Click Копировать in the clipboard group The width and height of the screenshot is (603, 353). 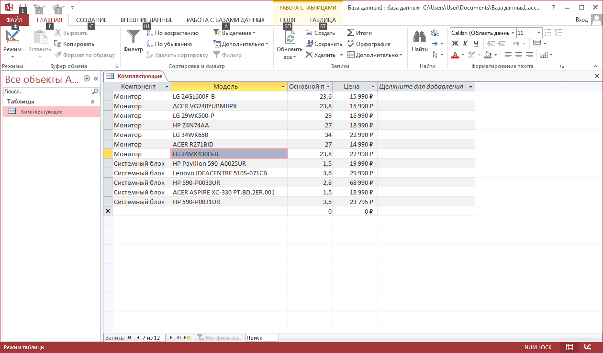[74, 44]
